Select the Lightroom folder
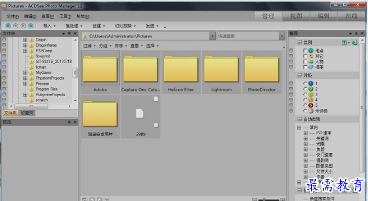 (221, 72)
